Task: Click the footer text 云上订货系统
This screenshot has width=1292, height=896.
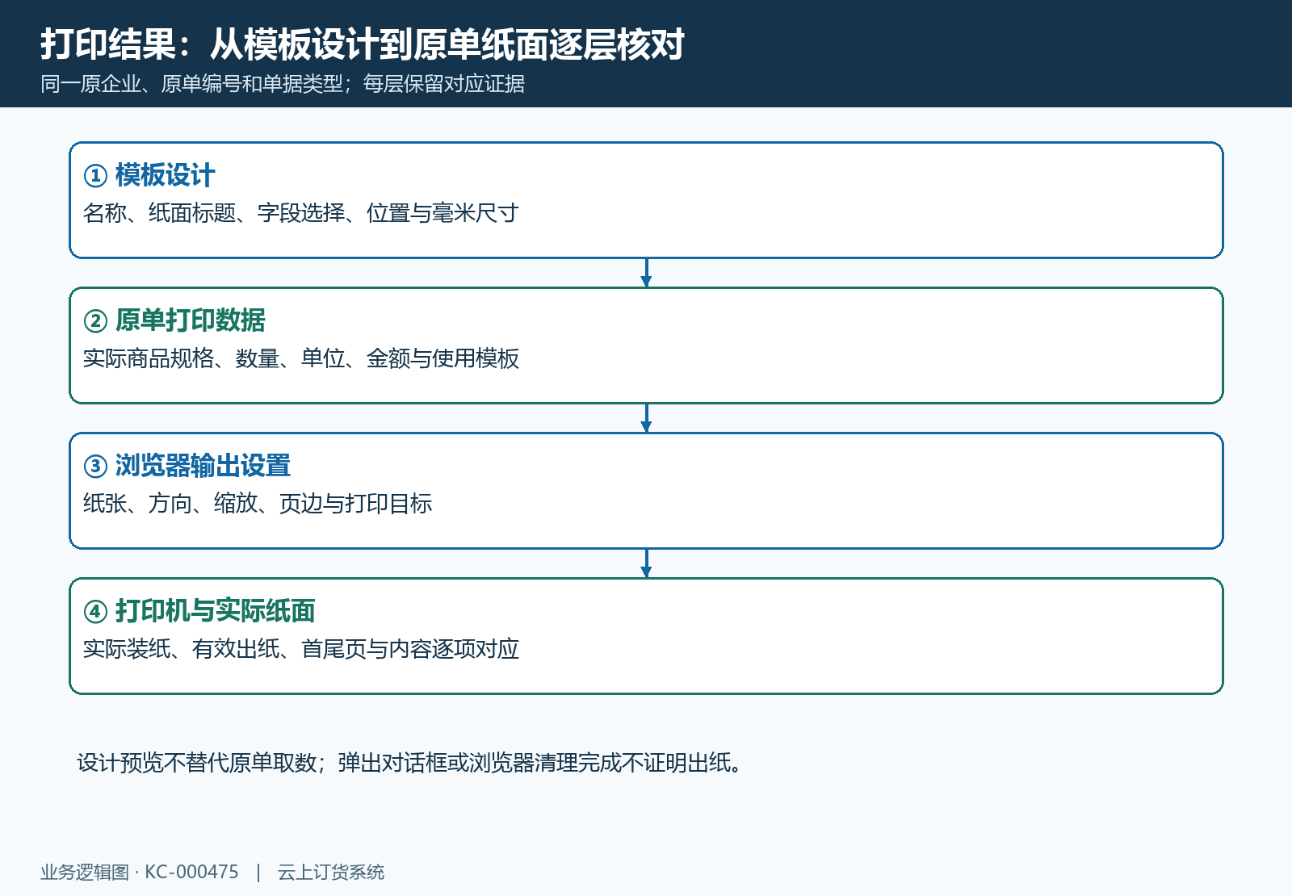Action: pos(331,873)
